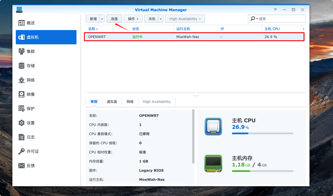
Task: Open the High Availability toolbar dropdown
Action: click(185, 19)
